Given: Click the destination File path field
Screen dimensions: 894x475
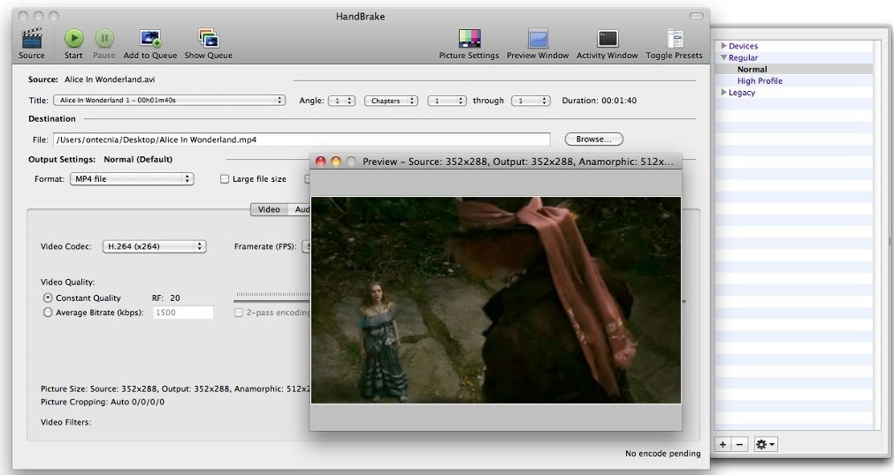Looking at the screenshot, I should [x=302, y=139].
